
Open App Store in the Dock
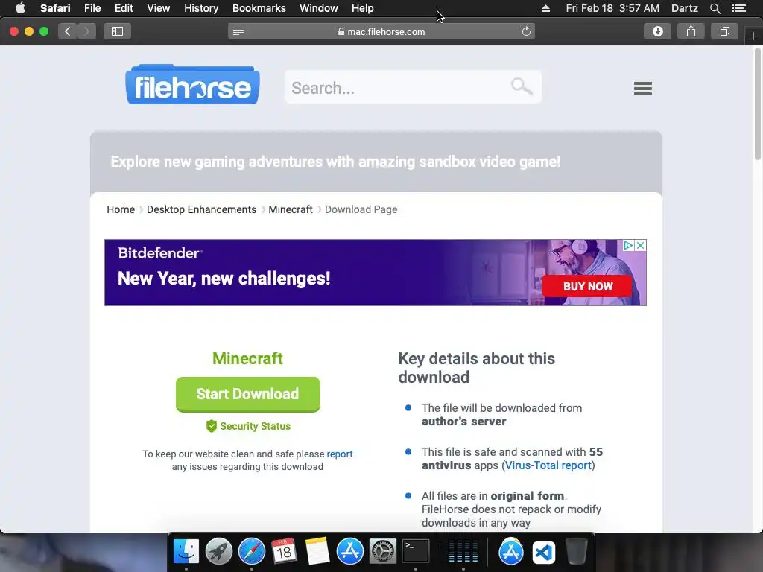click(350, 552)
